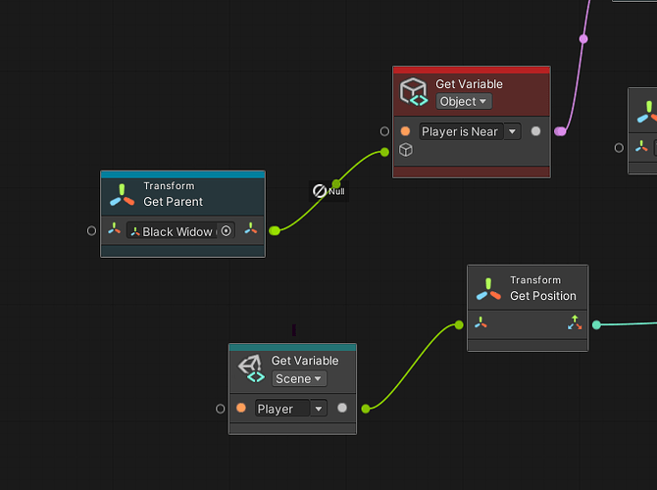Click the small cube GameObject input icon
Screen dimensions: 657x490
[406, 150]
